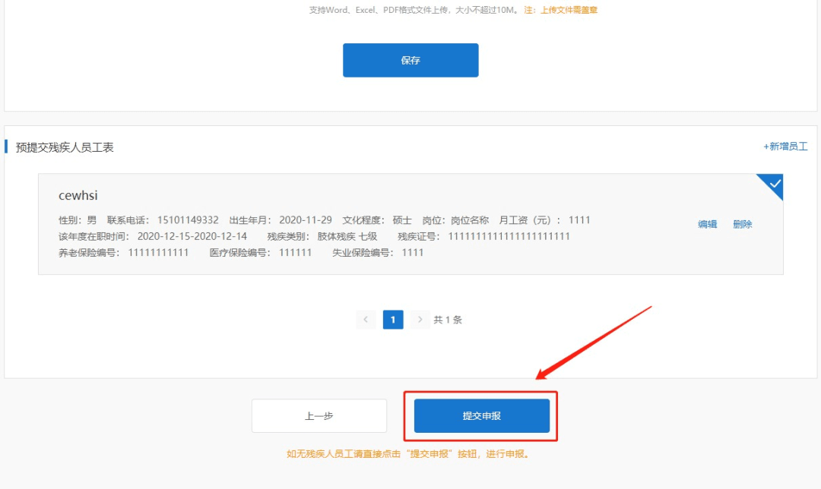Click the birth date 2020-11-29
The image size is (821, 489).
[305, 220]
